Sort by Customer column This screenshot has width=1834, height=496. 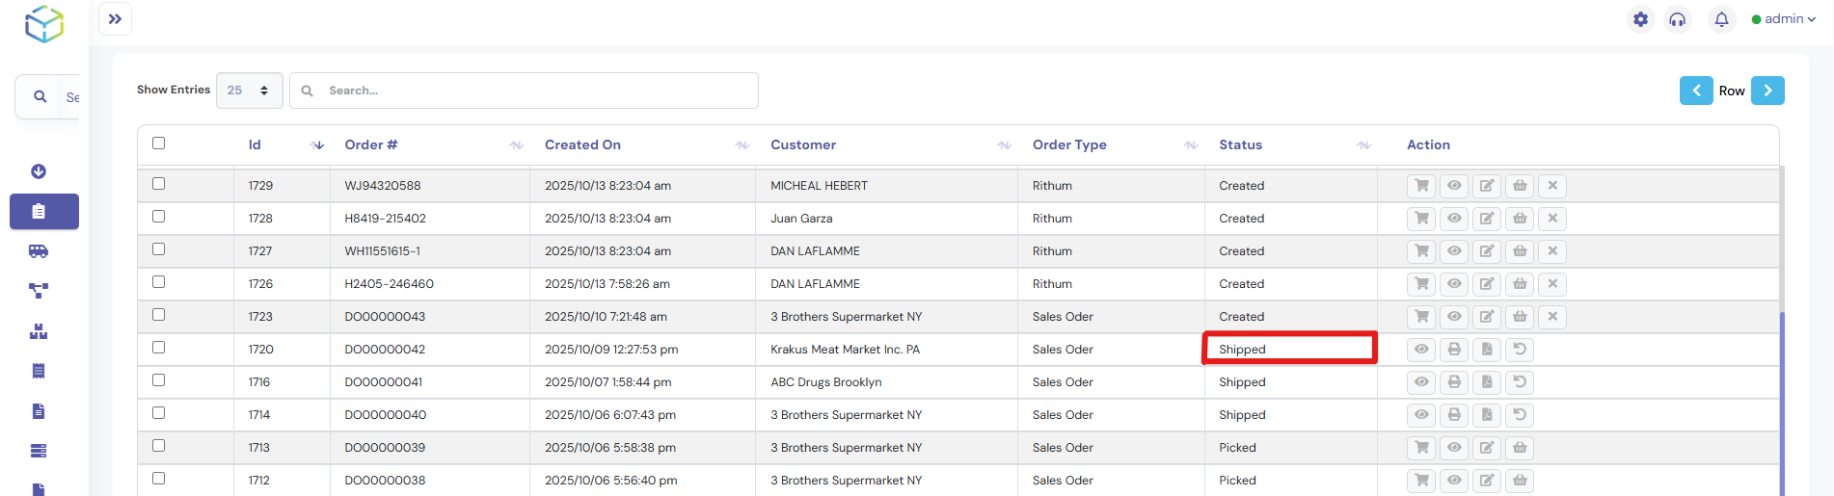pyautogui.click(x=1005, y=145)
